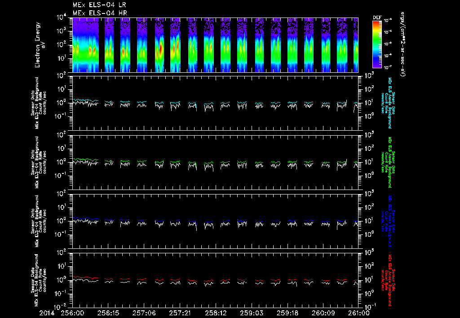The image size is (460, 318).
Task: Click the "DEF" label above the color bar
Action: (377, 18)
